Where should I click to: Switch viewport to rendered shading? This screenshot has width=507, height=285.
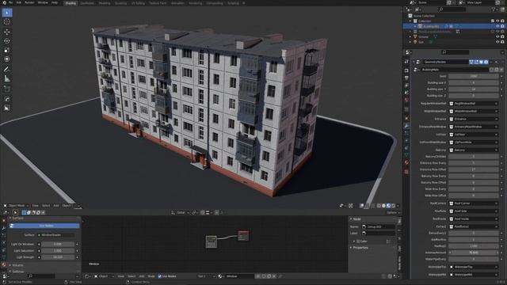pos(393,206)
